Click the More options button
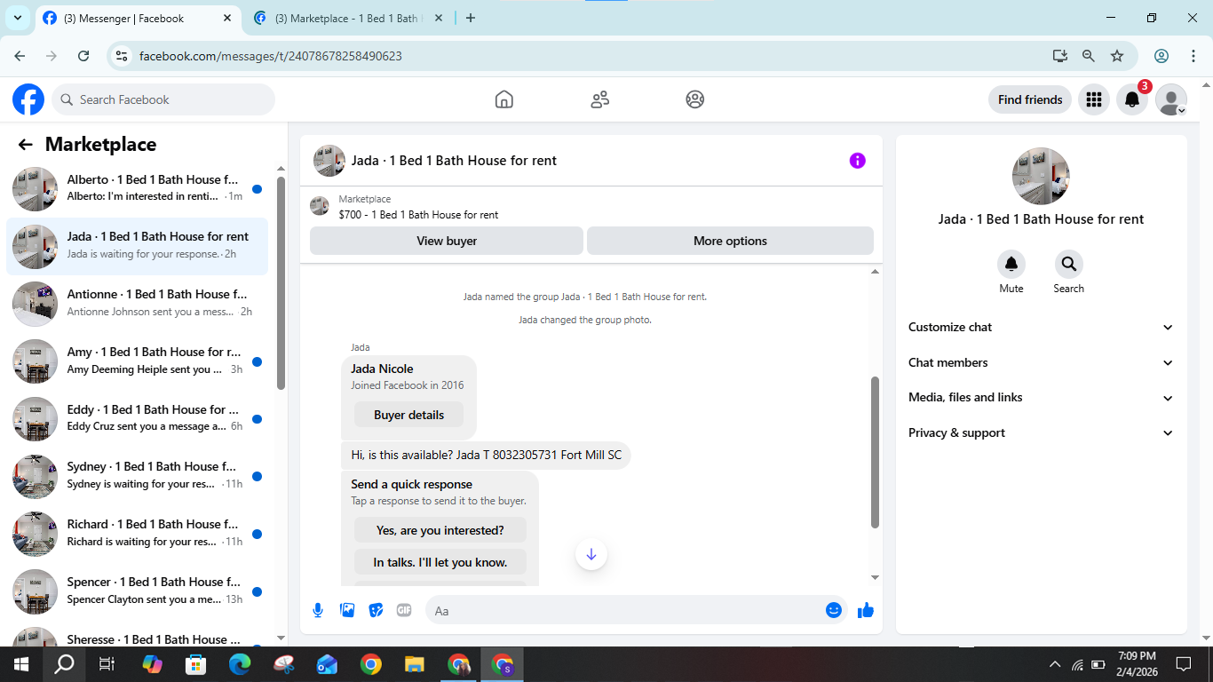Image resolution: width=1213 pixels, height=682 pixels. click(x=730, y=241)
